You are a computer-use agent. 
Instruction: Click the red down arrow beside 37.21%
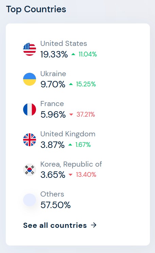(71, 115)
